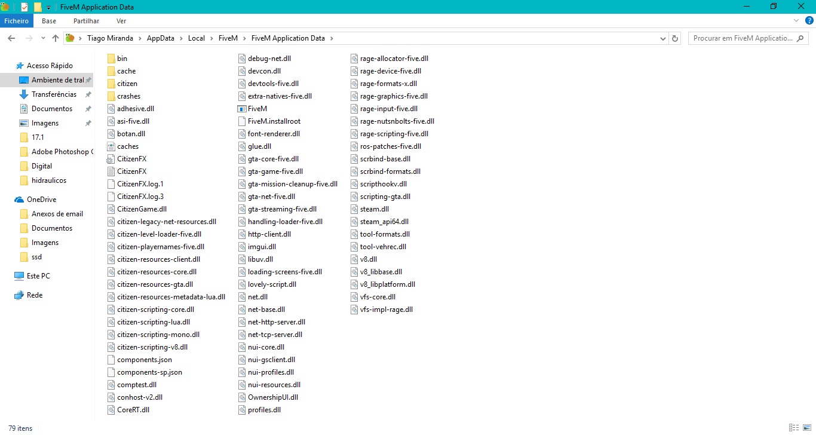Switch to large icons view layout
Image resolution: width=816 pixels, height=435 pixels.
coord(806,428)
